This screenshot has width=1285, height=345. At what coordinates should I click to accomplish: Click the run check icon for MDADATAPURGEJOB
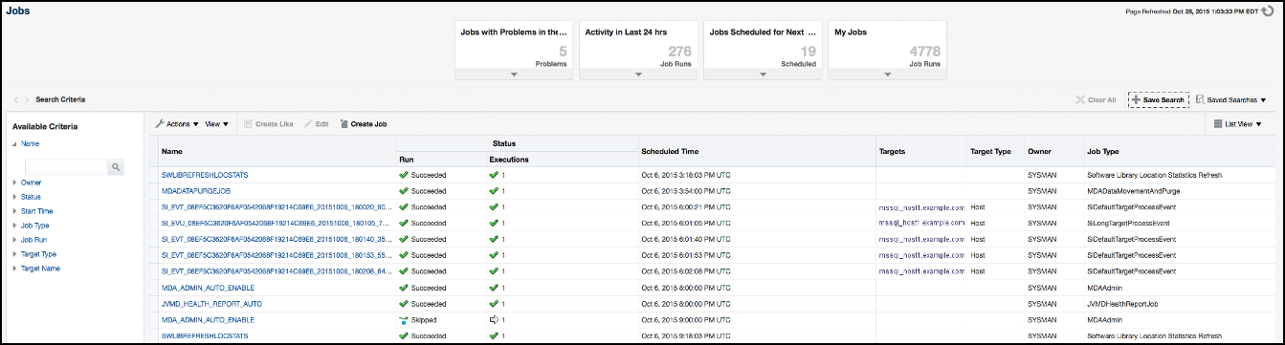(x=404, y=191)
